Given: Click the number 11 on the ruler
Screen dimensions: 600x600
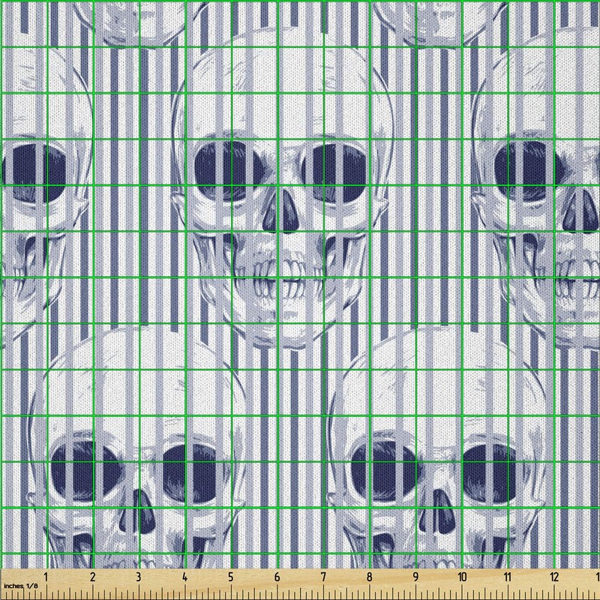Looking at the screenshot, I should pyautogui.click(x=508, y=577).
